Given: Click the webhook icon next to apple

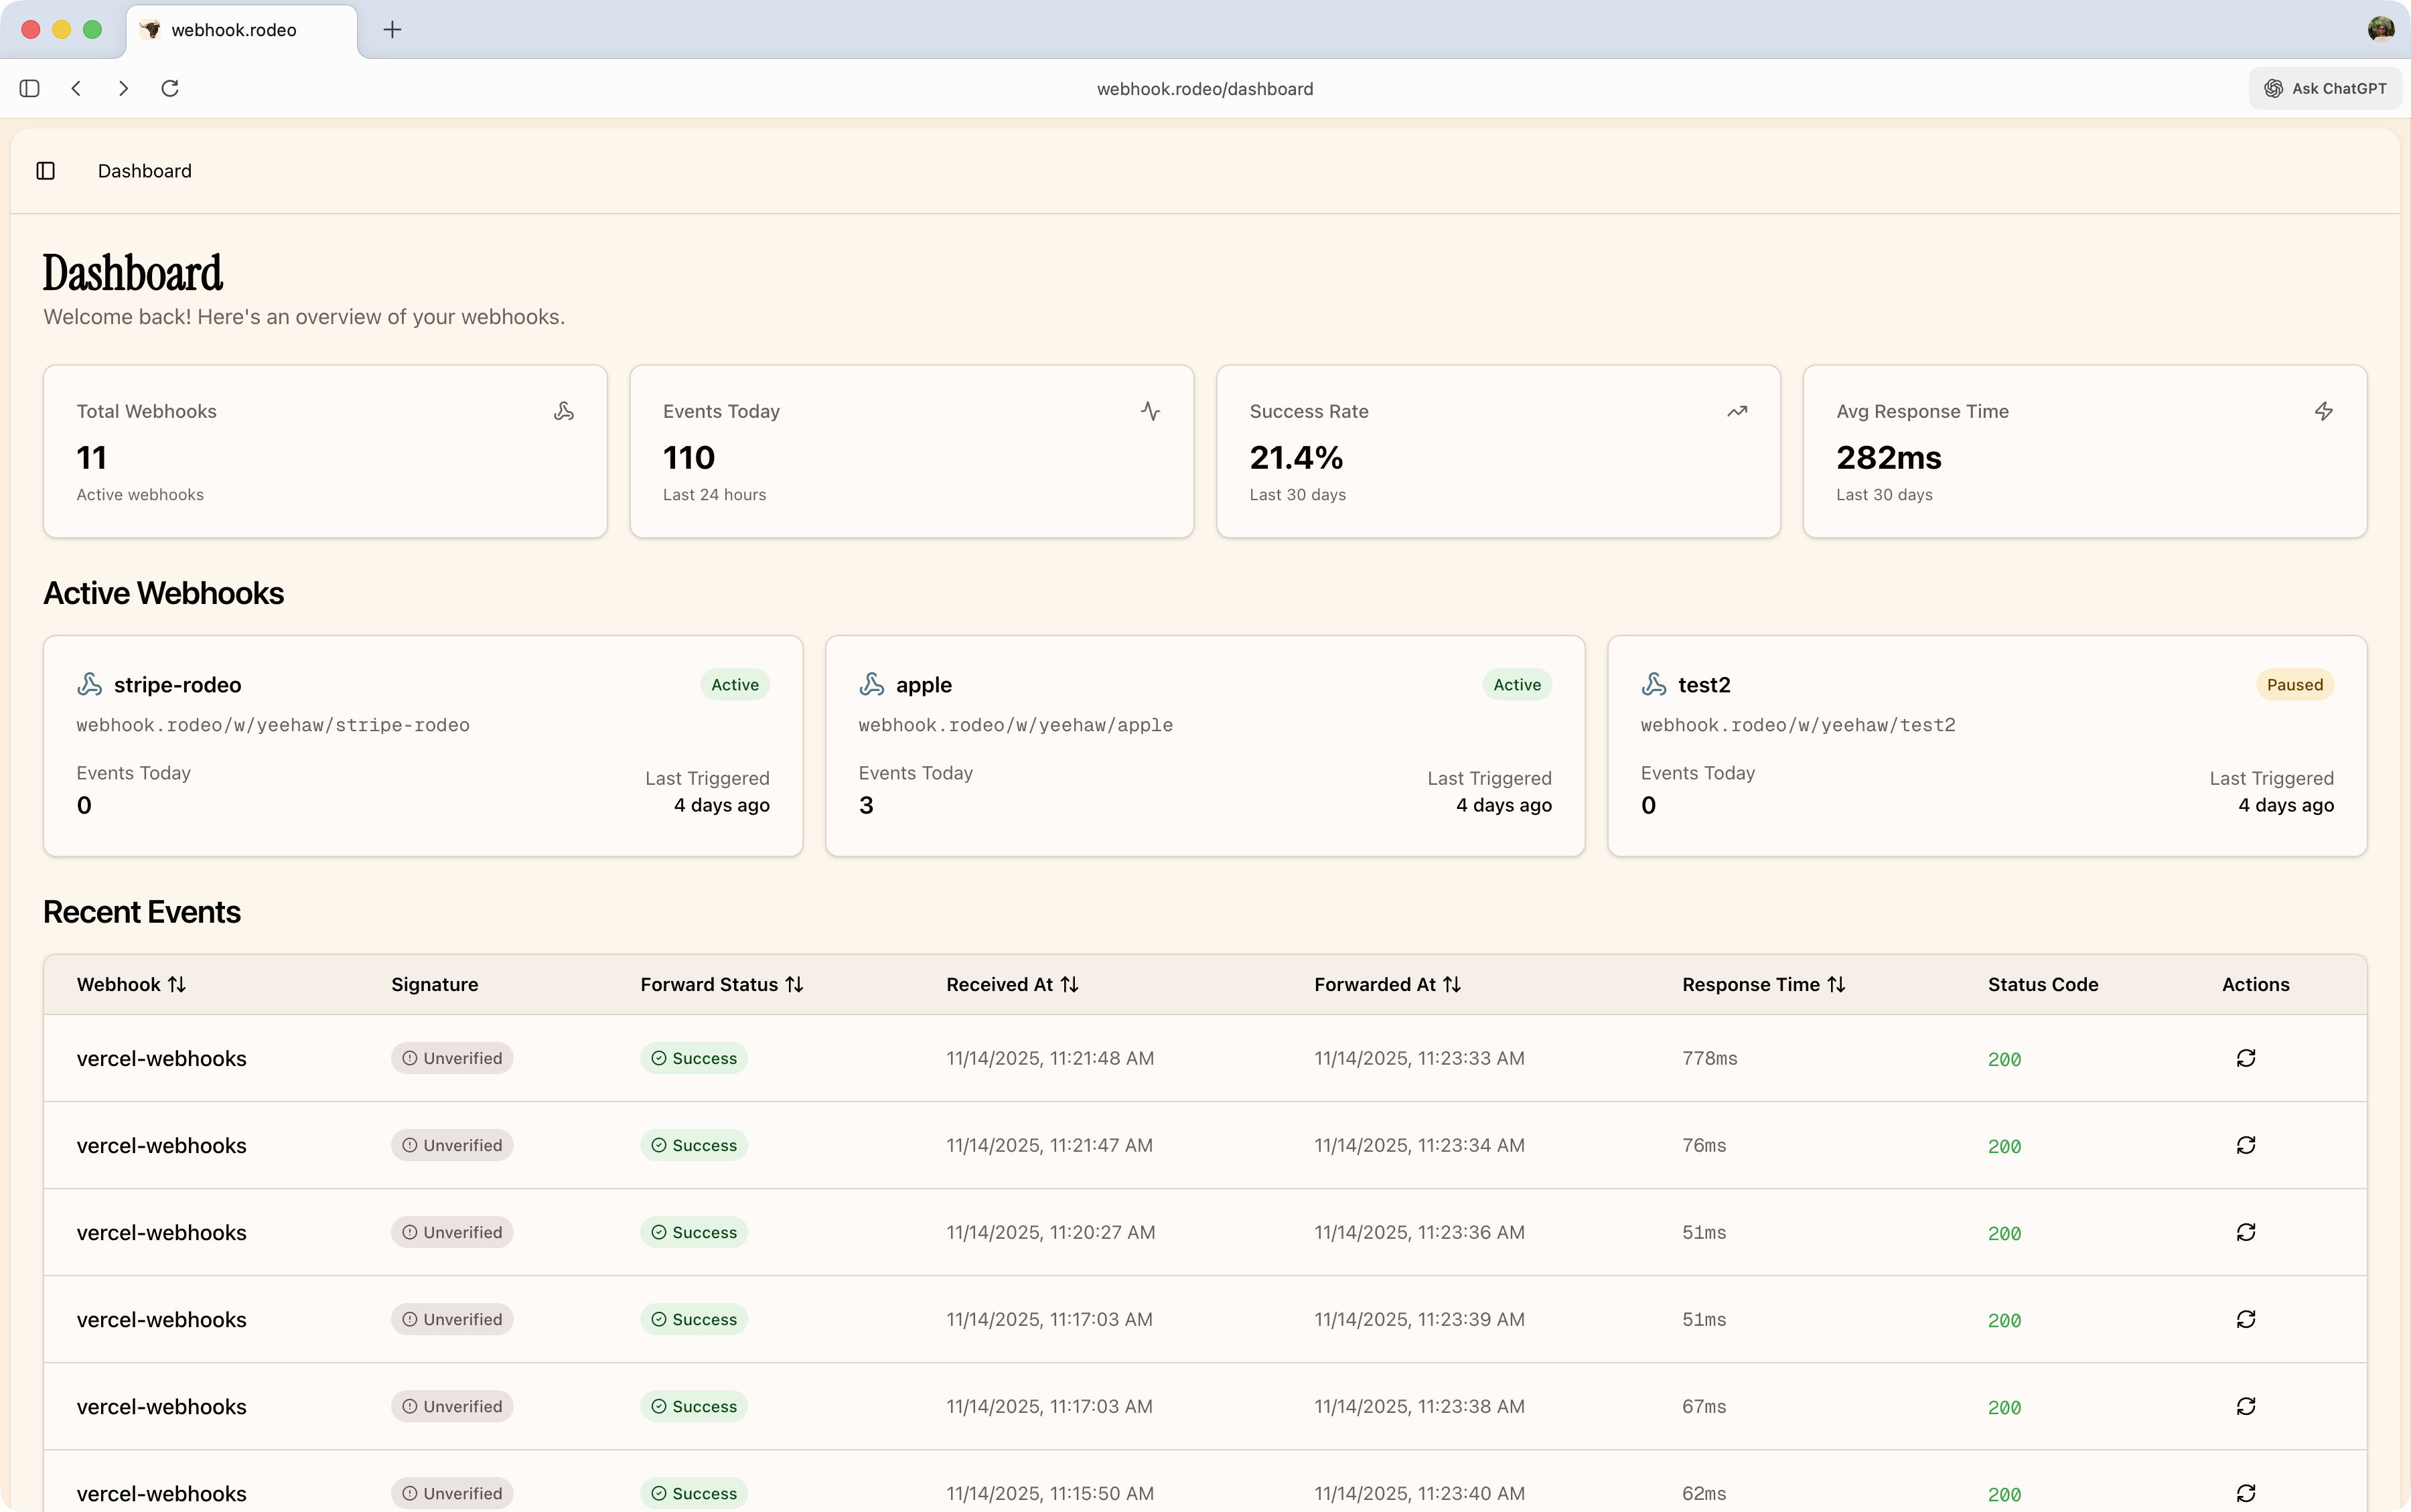Looking at the screenshot, I should click(x=871, y=684).
